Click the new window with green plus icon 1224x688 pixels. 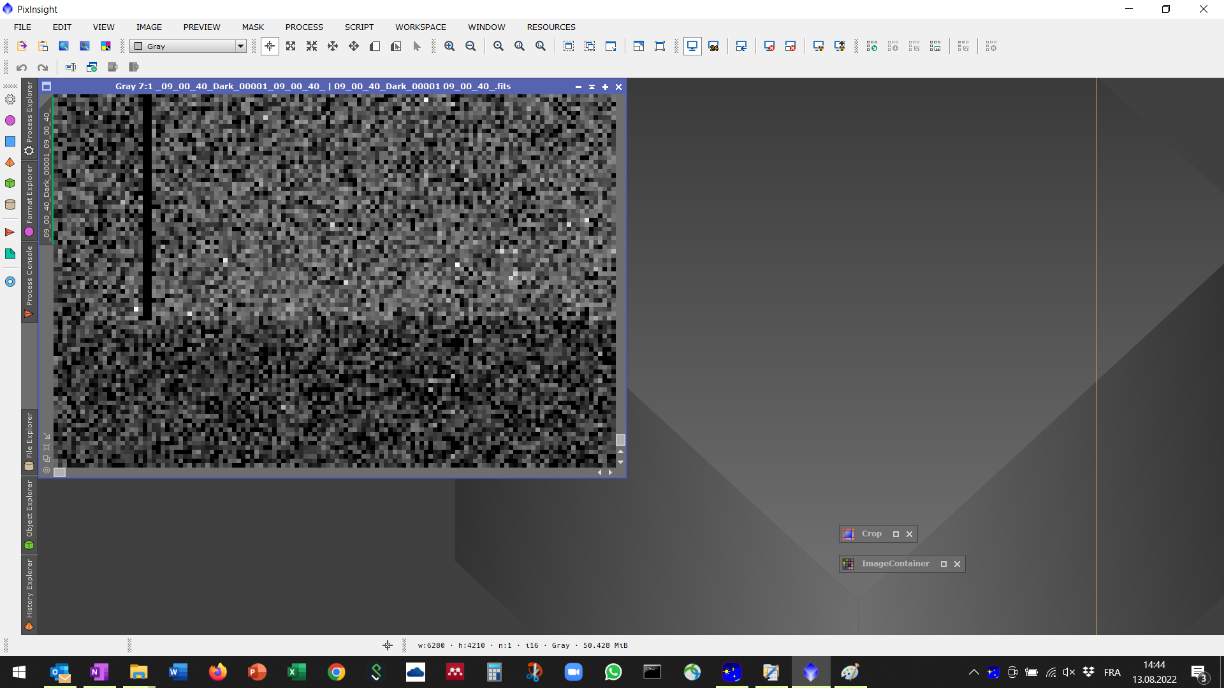pyautogui.click(x=92, y=67)
